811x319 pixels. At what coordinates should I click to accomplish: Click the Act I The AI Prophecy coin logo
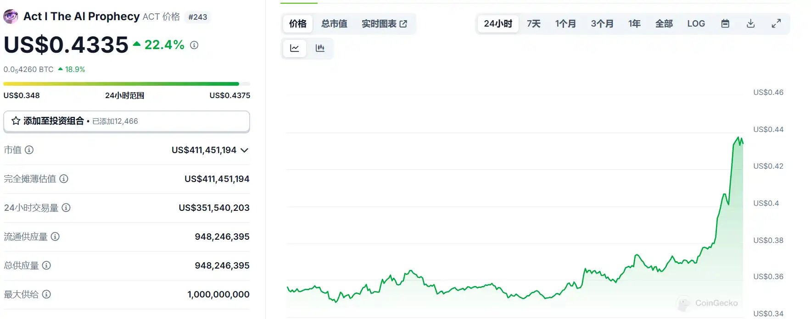[11, 16]
